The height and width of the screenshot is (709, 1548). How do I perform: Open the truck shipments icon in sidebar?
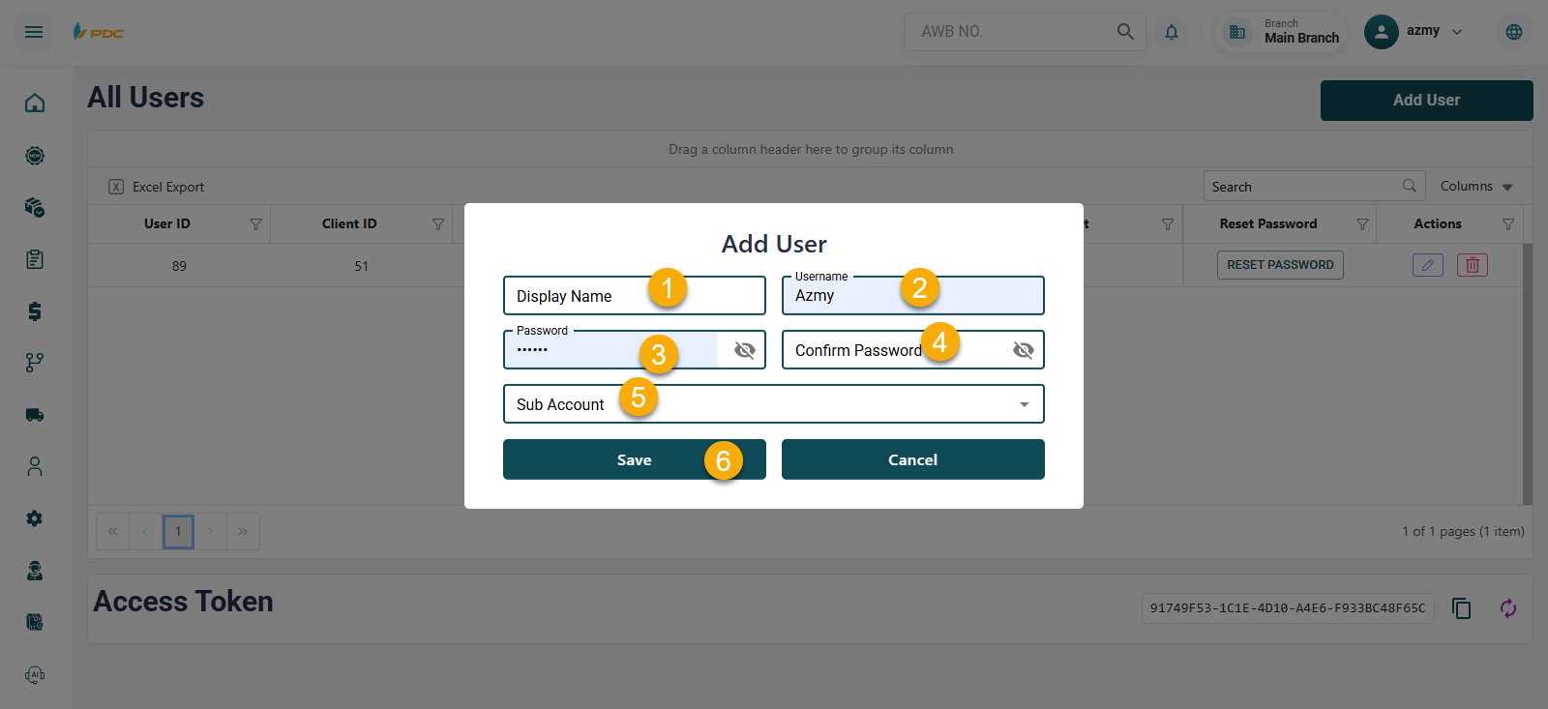point(35,415)
